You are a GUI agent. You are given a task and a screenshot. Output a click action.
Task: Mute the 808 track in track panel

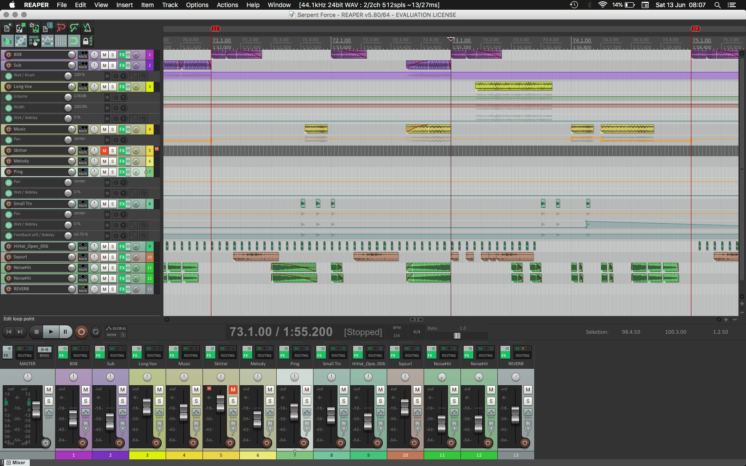pos(104,55)
